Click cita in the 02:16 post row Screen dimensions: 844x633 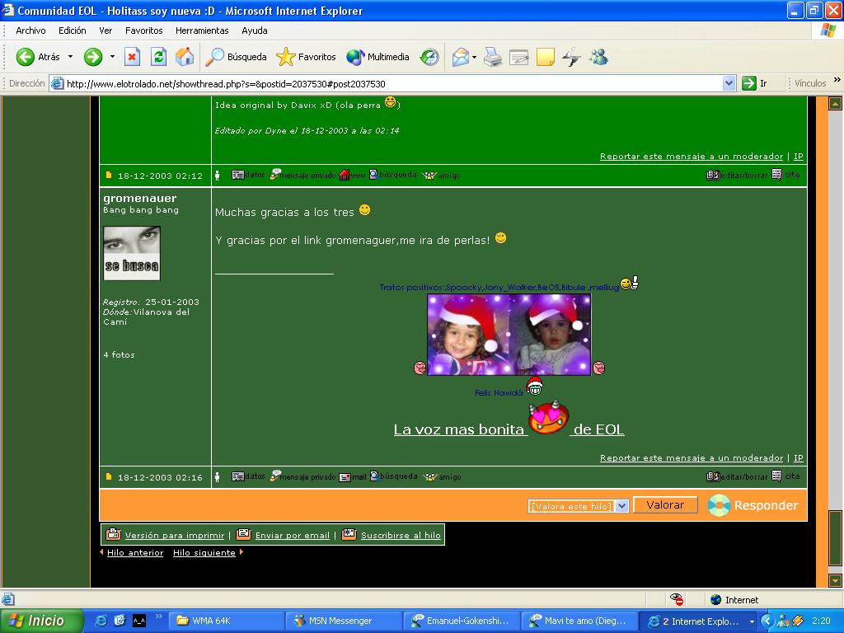pos(785,476)
